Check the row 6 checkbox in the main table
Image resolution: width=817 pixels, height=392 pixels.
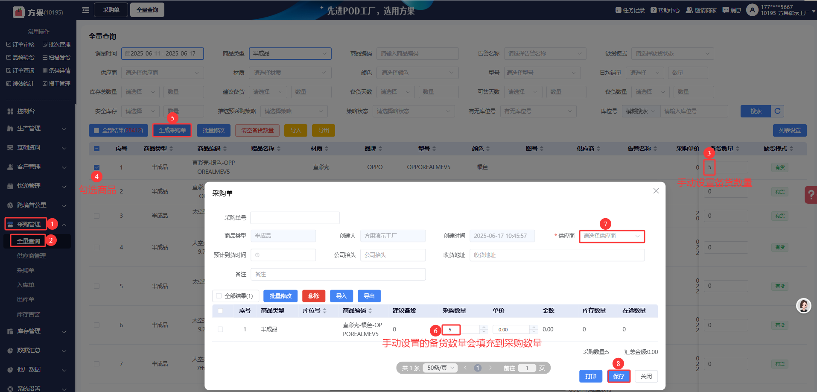pyautogui.click(x=96, y=325)
